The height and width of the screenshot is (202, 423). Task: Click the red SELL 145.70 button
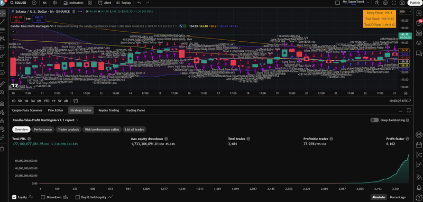tap(17, 19)
